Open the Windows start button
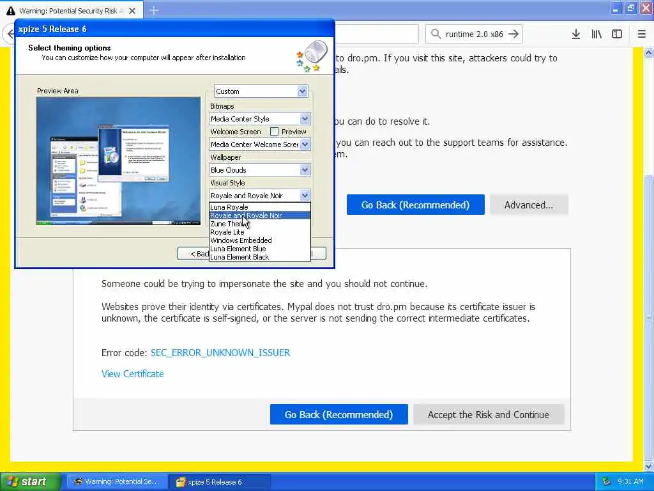Screen dimensions: 654x491 click(30, 482)
